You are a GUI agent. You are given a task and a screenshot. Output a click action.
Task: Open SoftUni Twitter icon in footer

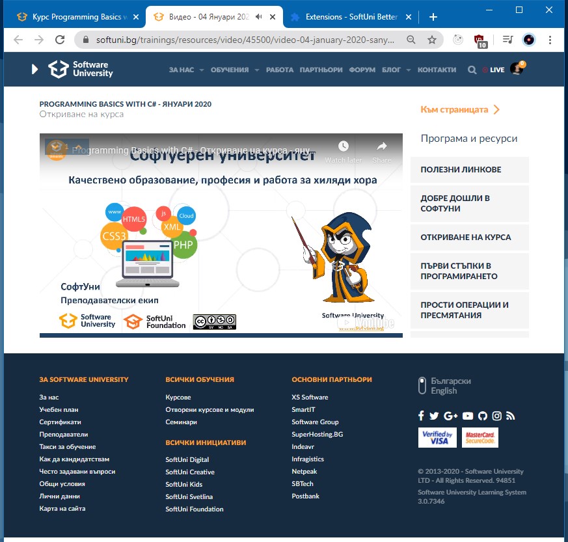coord(434,416)
